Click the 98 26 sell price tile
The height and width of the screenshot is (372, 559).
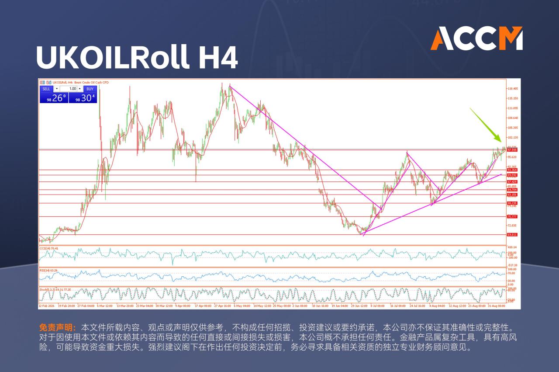54,98
